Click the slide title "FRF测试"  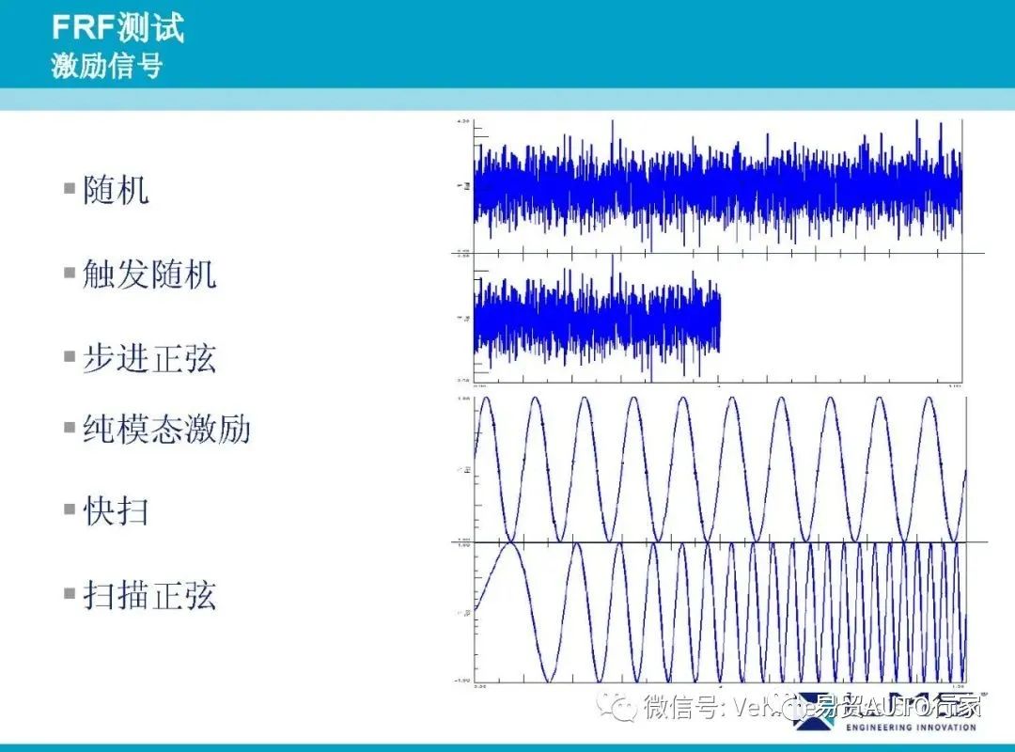[117, 27]
